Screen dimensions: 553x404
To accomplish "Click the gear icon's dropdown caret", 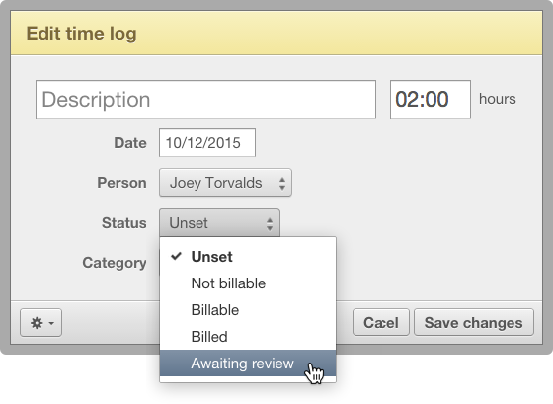I will point(51,323).
